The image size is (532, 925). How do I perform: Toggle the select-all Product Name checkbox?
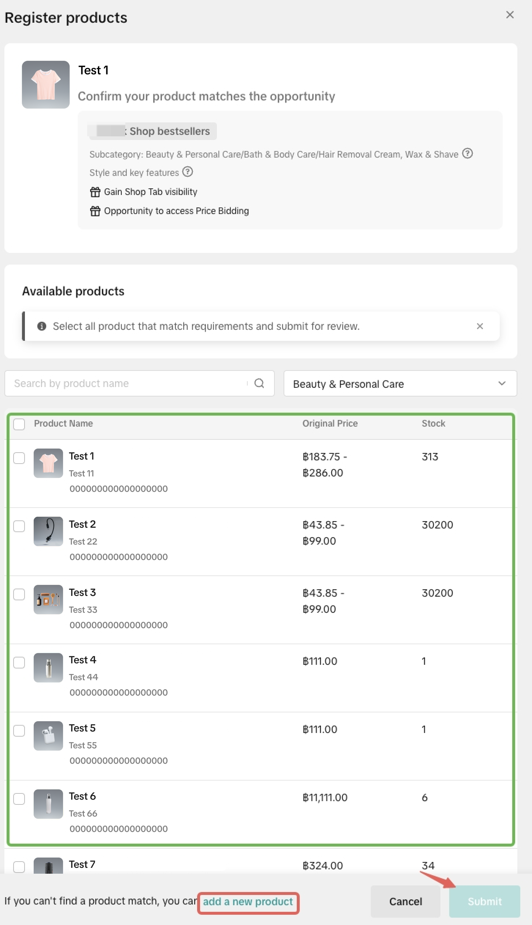tap(19, 424)
